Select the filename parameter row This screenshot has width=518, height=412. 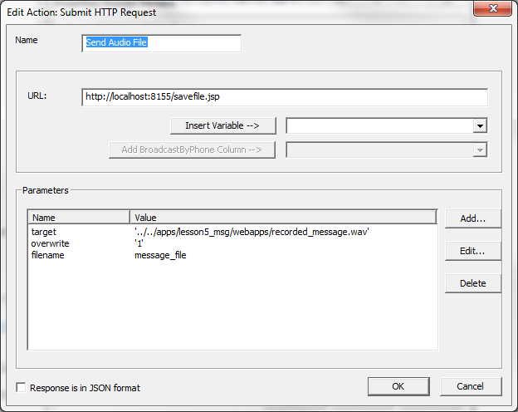[x=48, y=255]
